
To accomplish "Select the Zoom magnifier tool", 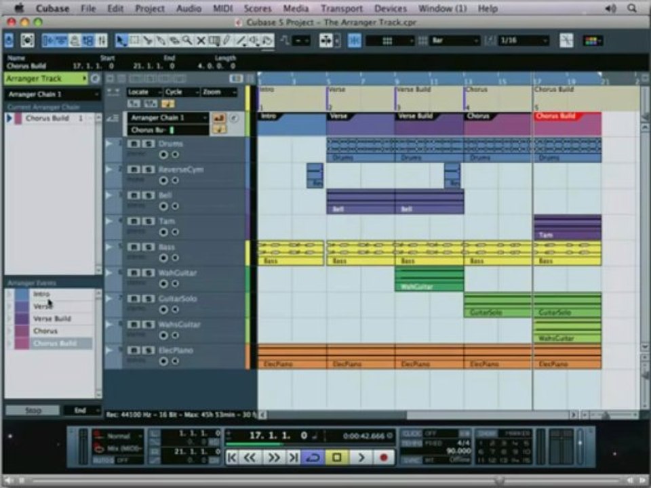I will coord(187,40).
